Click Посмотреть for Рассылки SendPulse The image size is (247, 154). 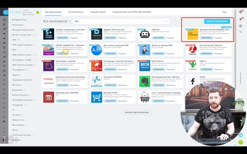click(111, 85)
